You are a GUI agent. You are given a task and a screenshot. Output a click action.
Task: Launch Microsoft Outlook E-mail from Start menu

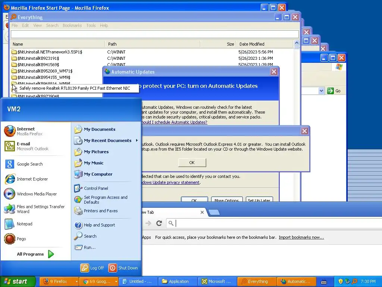(x=26, y=146)
